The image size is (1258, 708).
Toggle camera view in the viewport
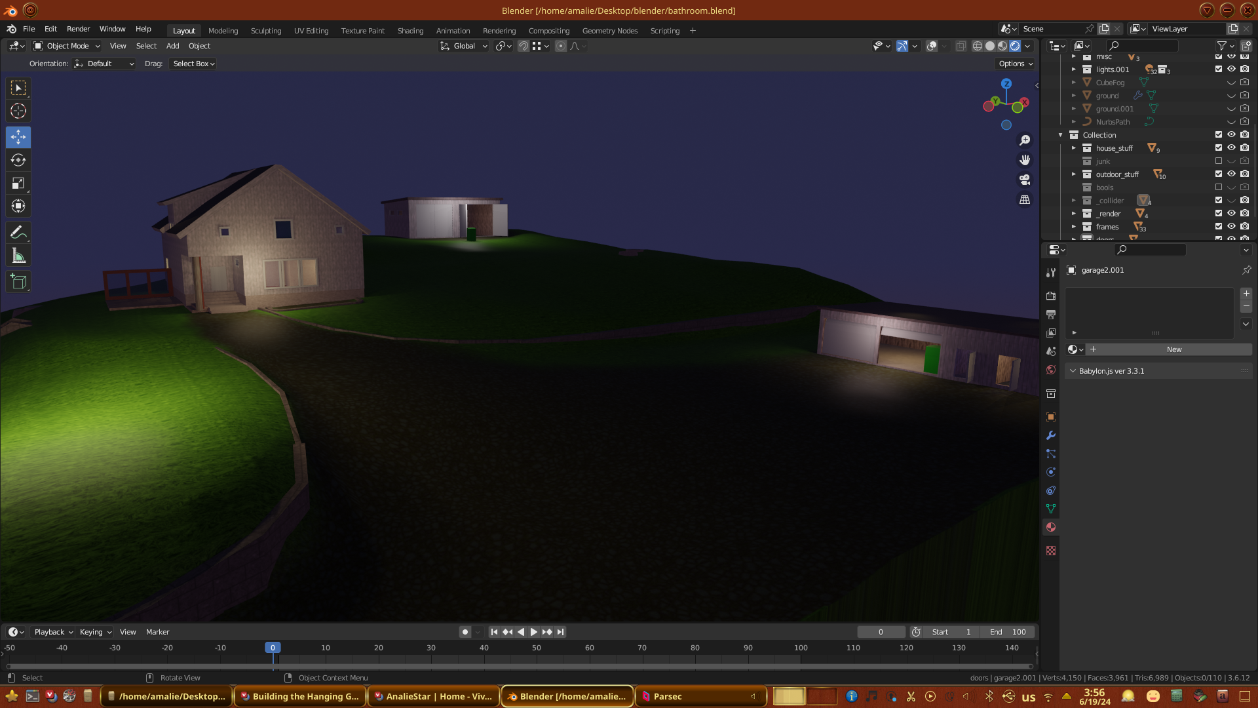[x=1025, y=180]
